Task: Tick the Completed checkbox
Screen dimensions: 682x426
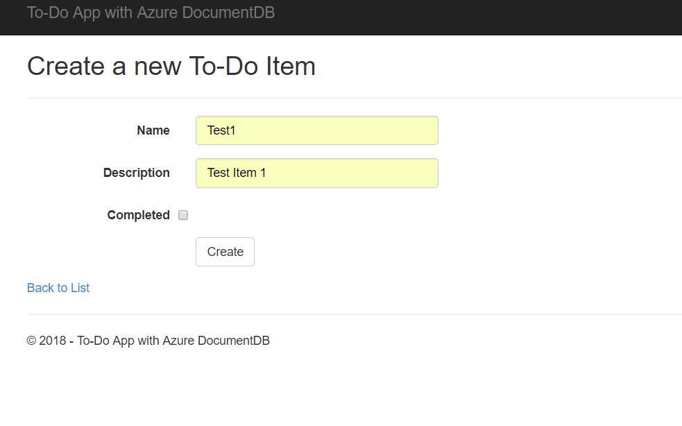Action: click(x=183, y=215)
